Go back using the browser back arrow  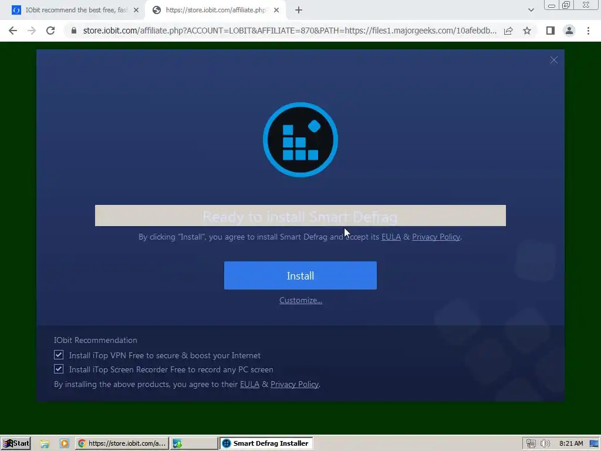pos(13,31)
